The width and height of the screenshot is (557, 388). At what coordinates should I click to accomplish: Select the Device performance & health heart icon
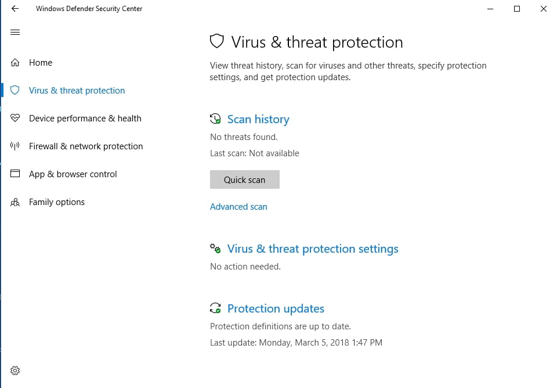(x=15, y=118)
